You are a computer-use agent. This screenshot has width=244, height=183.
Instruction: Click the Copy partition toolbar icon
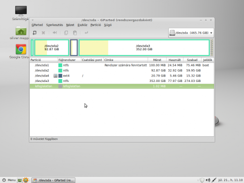click(x=66, y=33)
